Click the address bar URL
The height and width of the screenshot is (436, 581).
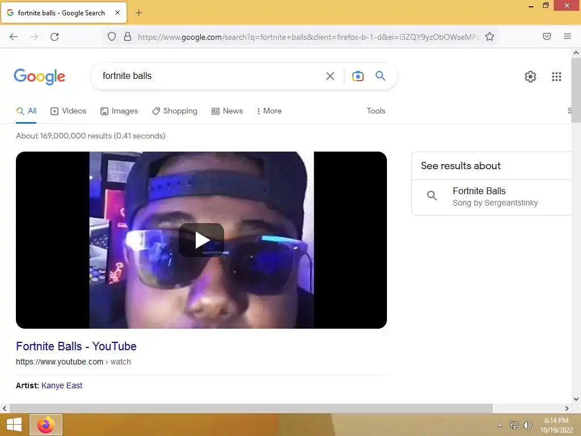[x=308, y=37]
